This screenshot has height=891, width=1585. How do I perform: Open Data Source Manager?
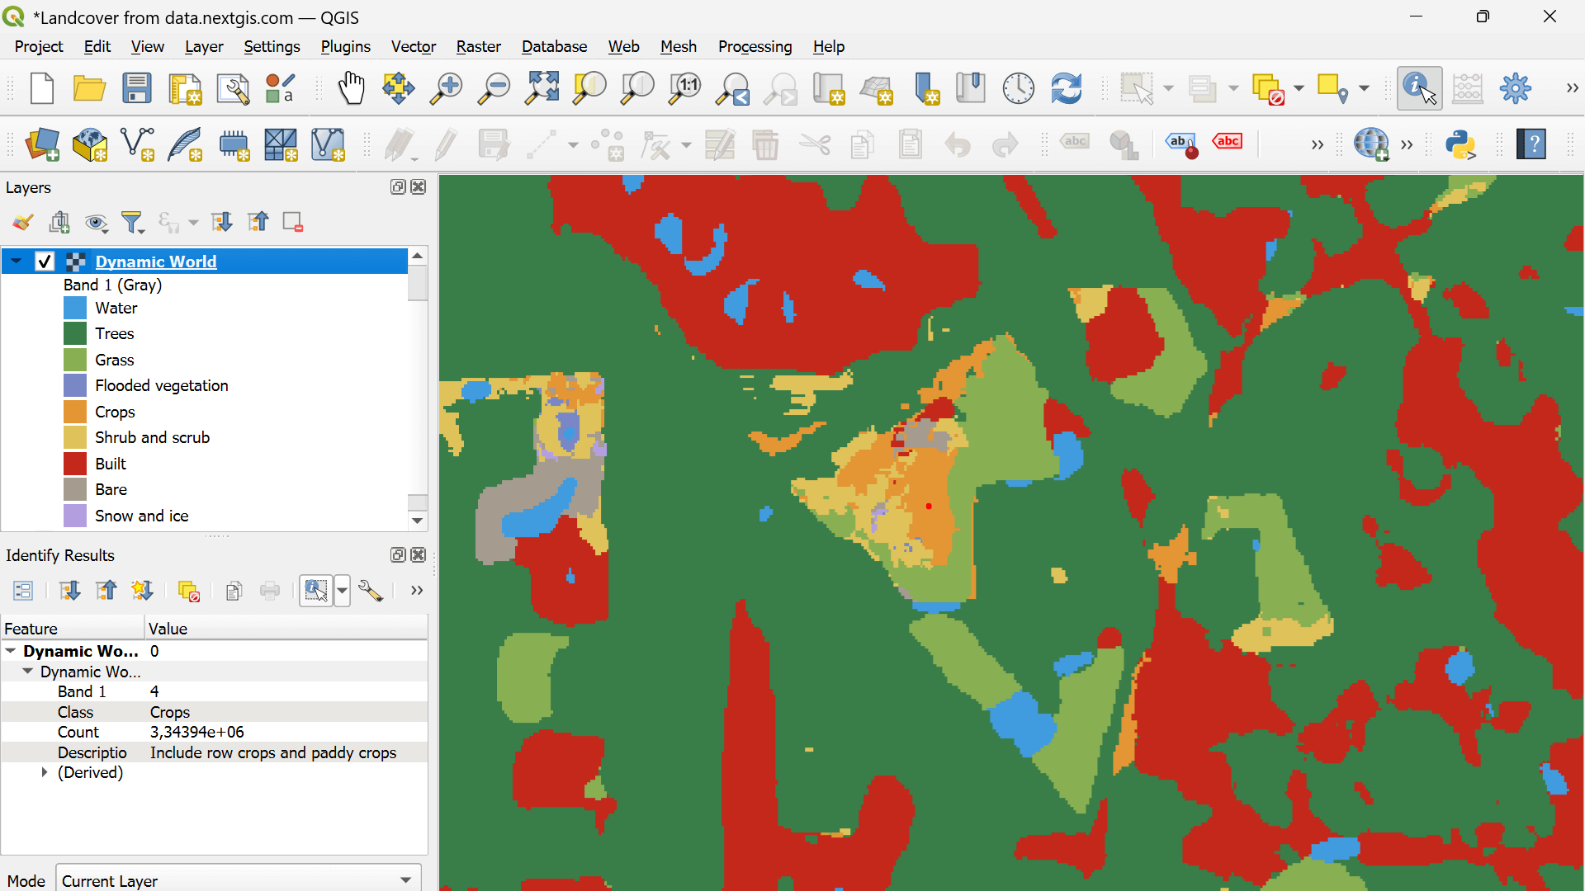42,144
